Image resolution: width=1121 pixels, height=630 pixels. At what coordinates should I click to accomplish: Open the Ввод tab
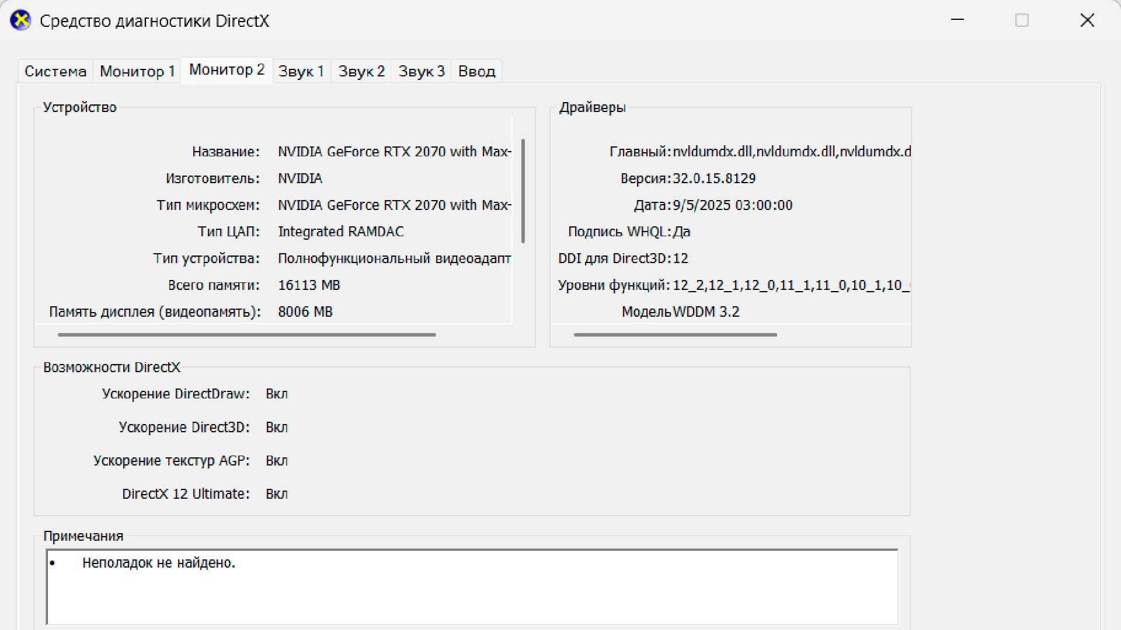476,71
